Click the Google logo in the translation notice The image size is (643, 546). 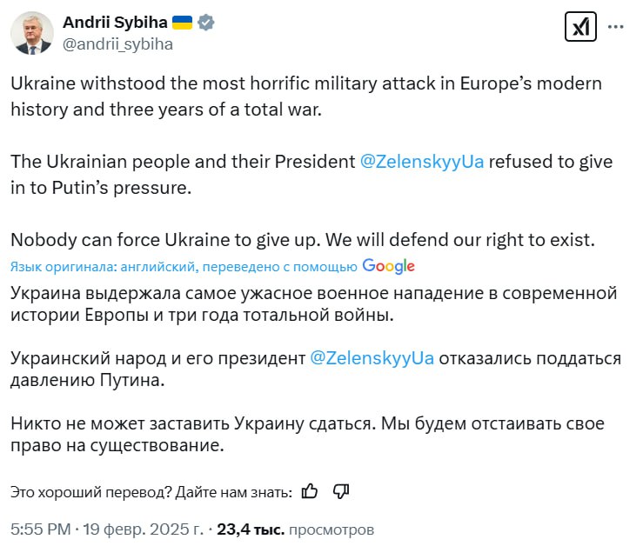(x=388, y=266)
